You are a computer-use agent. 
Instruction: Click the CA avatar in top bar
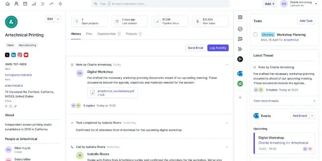point(284,4)
